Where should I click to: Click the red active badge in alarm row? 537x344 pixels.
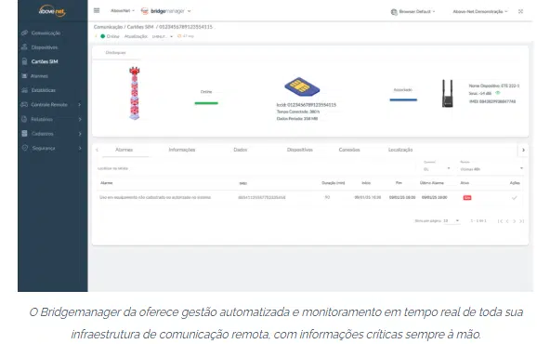(x=467, y=198)
